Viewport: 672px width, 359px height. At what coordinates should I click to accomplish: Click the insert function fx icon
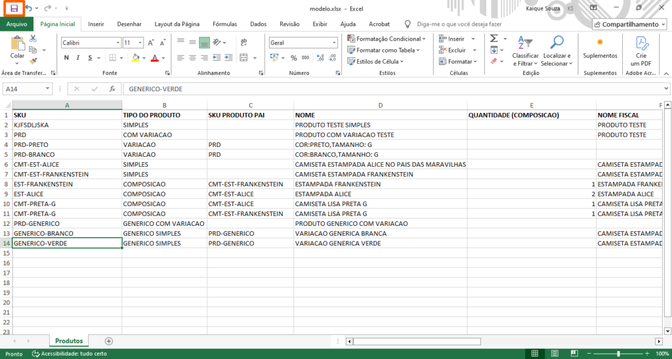point(112,89)
